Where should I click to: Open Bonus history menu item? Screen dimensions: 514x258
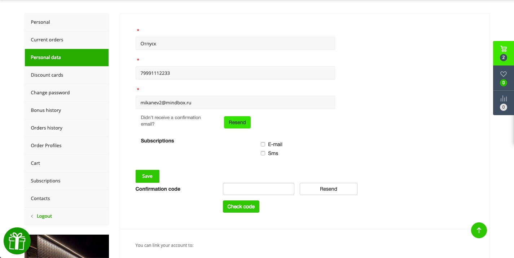46,110
